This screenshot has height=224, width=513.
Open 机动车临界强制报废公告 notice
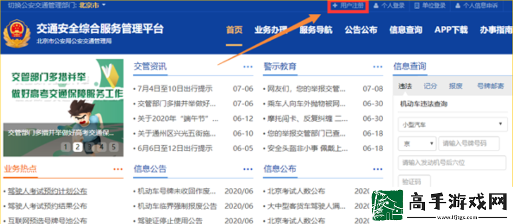pos(177,206)
